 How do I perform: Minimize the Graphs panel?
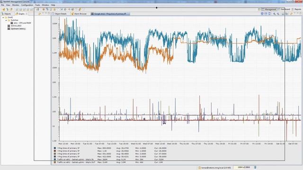(46, 14)
